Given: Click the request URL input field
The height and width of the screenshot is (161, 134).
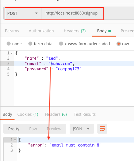Looking at the screenshot, I should (73, 14).
